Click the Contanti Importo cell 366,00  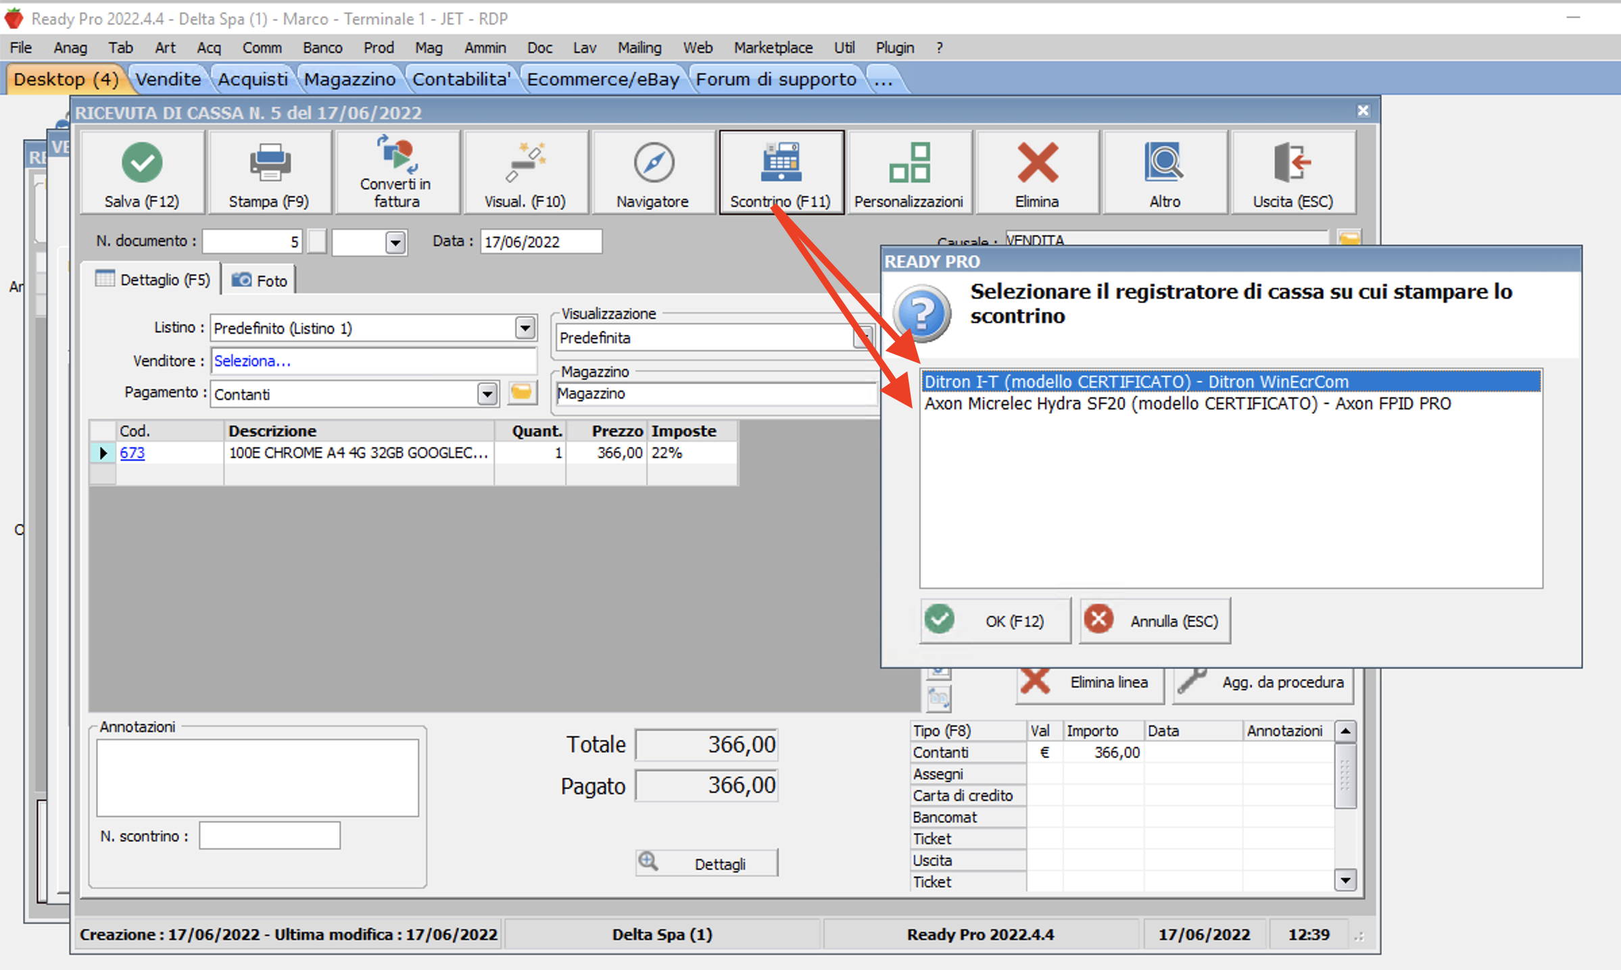coord(1103,752)
